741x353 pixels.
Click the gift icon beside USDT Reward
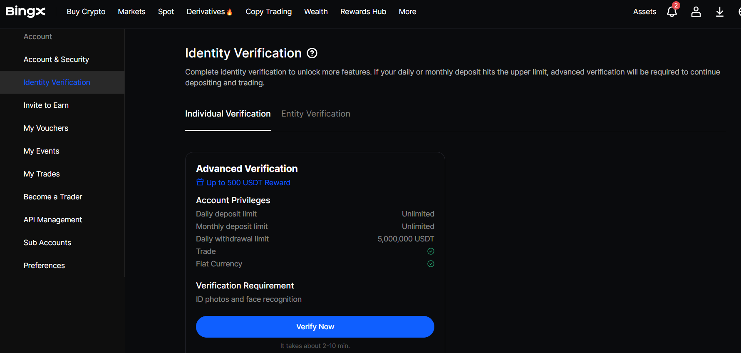tap(200, 182)
